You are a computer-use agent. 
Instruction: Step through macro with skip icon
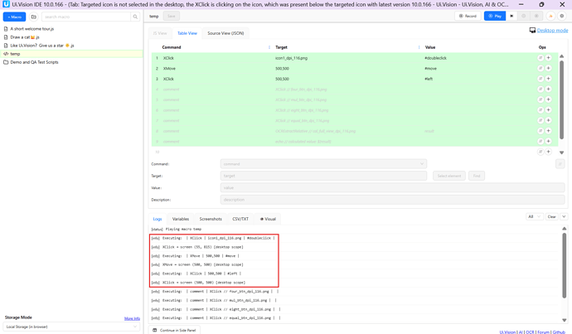point(511,16)
